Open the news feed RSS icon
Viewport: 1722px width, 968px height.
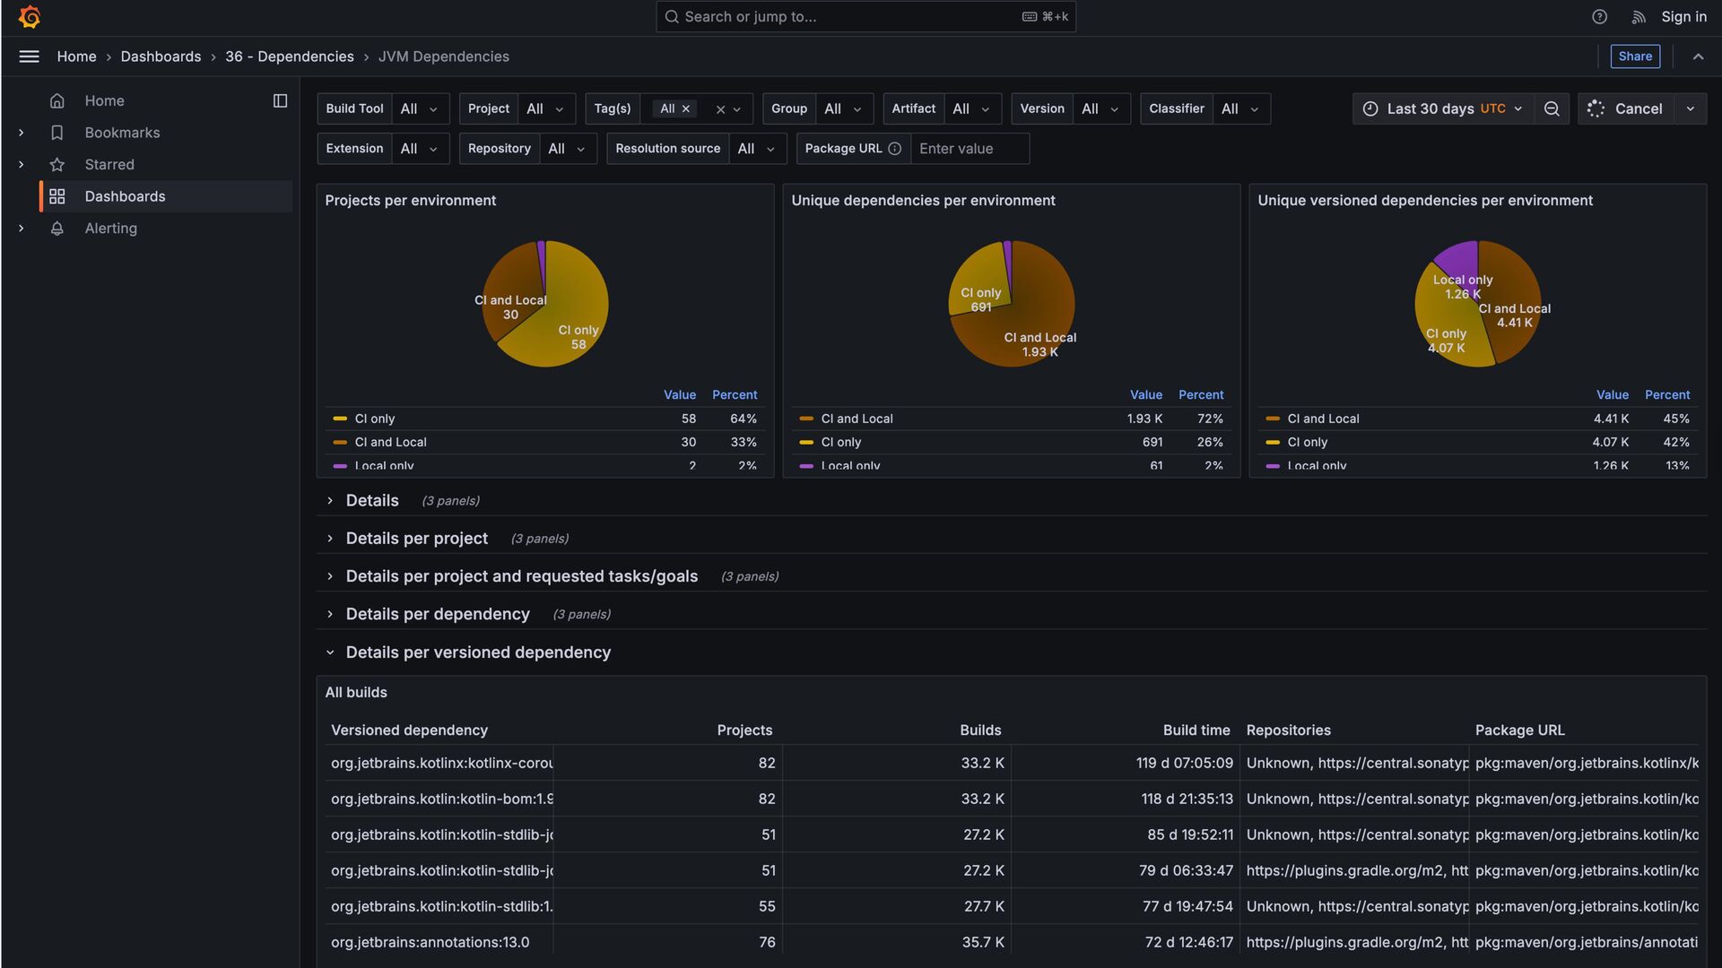1639,17
